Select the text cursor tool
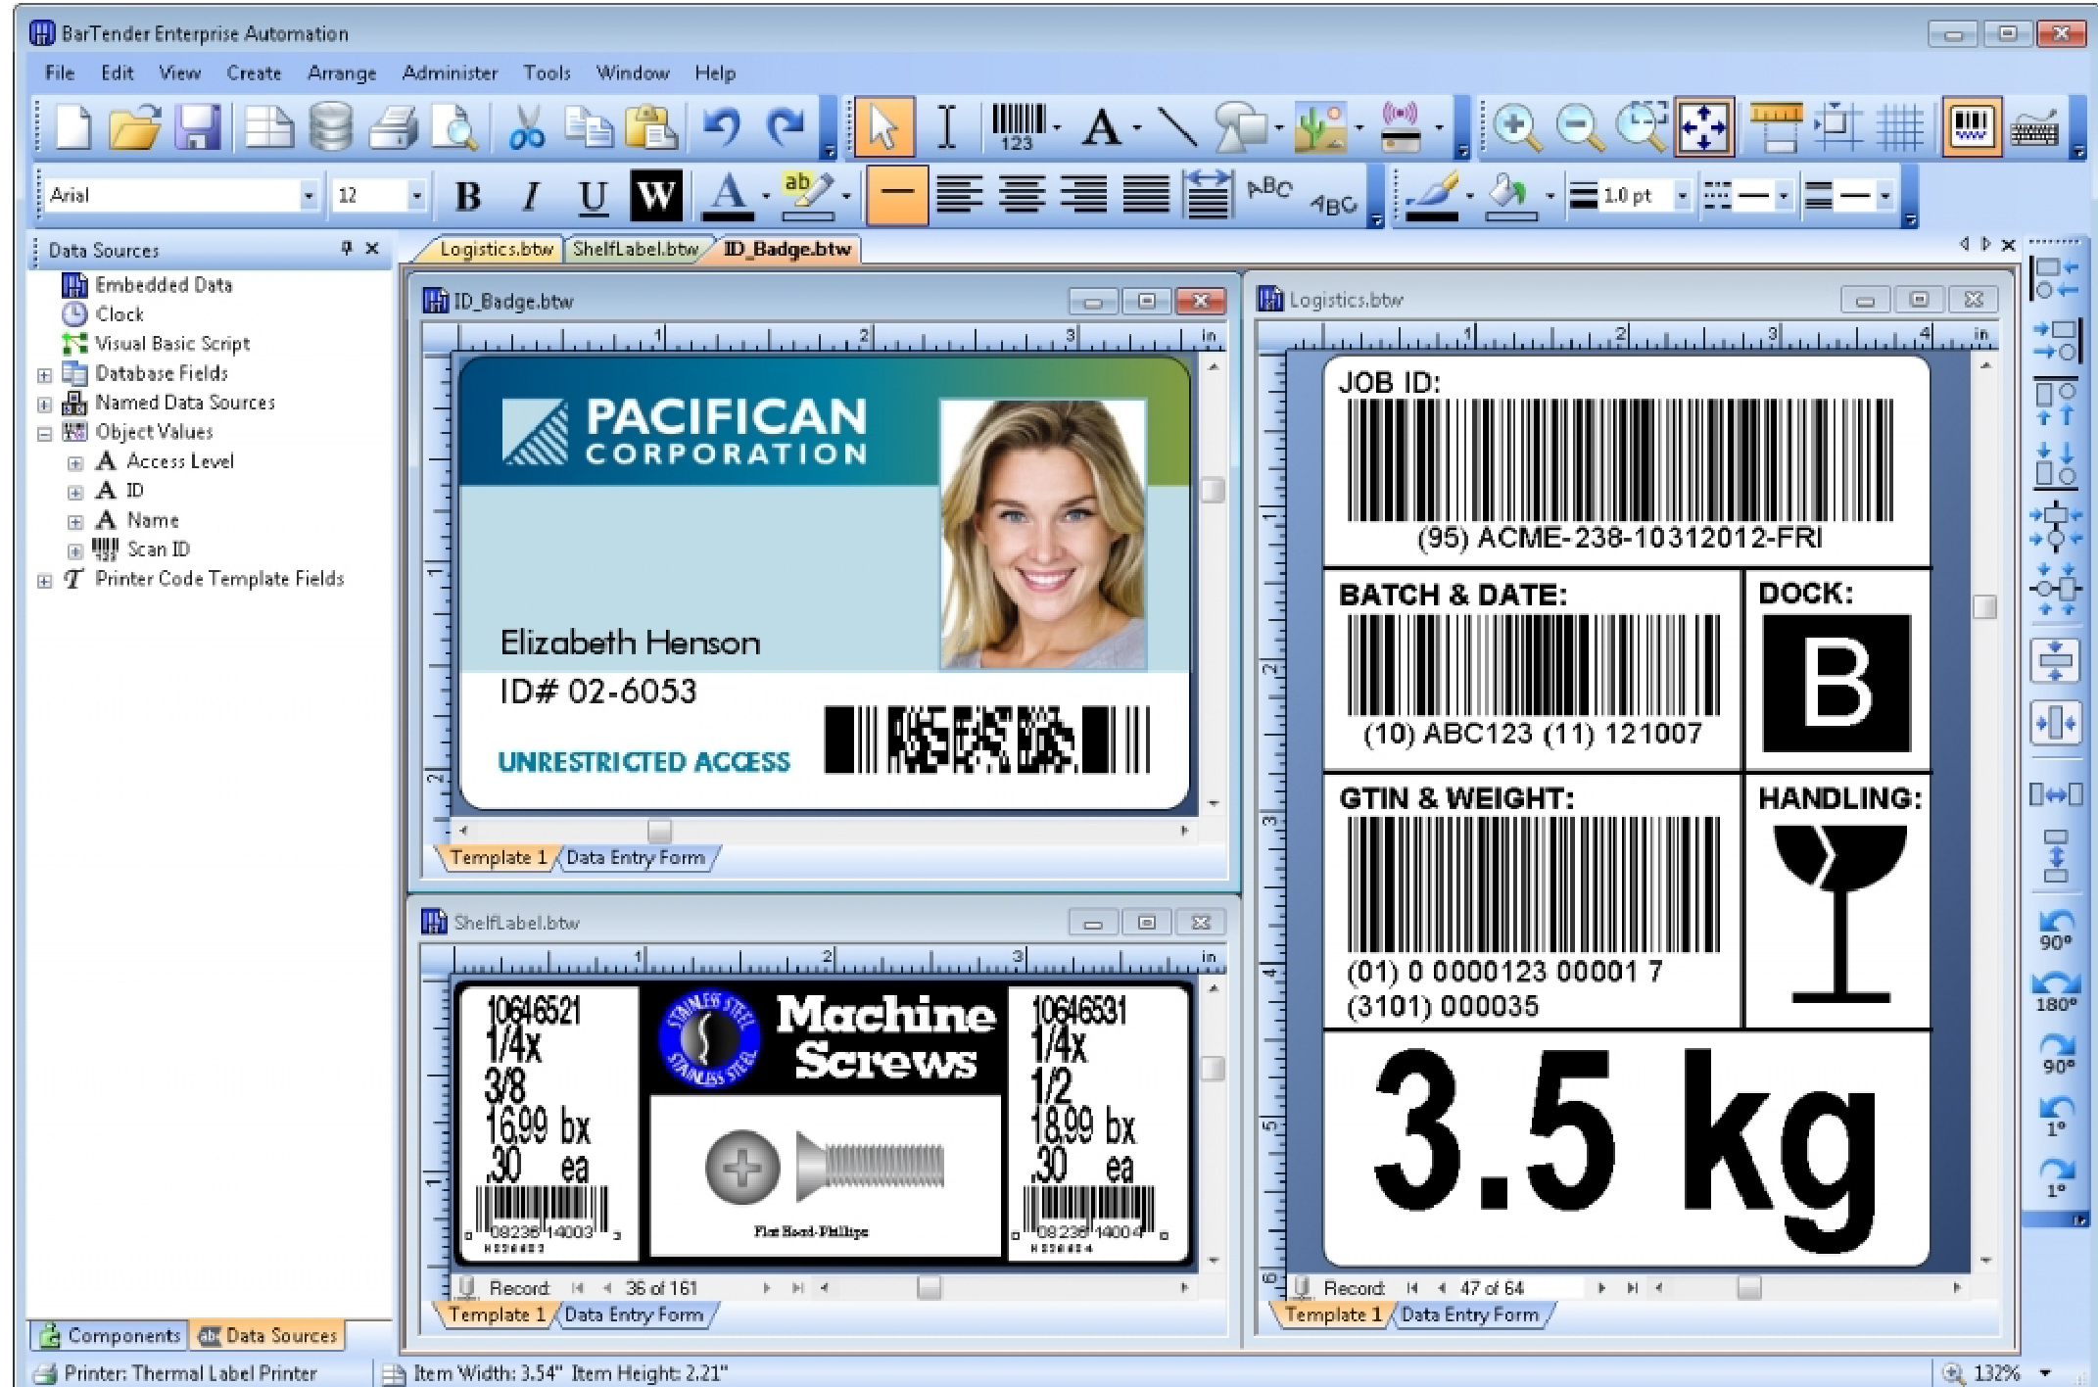This screenshot has width=2098, height=1387. coord(946,127)
